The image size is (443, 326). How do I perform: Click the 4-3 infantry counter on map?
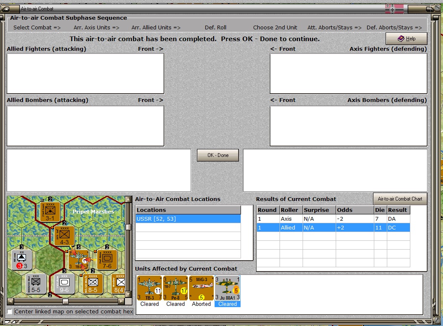tap(65, 235)
